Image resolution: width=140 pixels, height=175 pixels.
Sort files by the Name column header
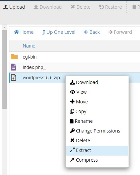(29, 46)
